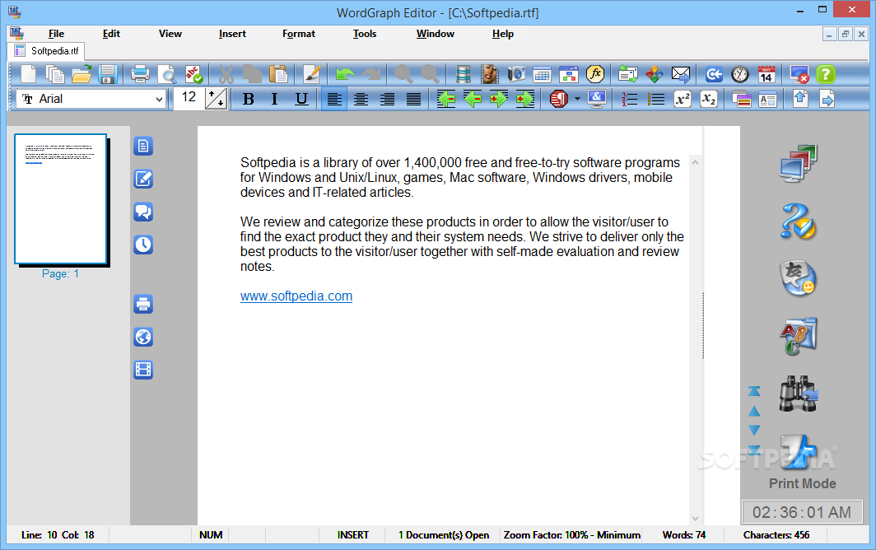
Task: Click the font size 12 field
Action: click(189, 98)
